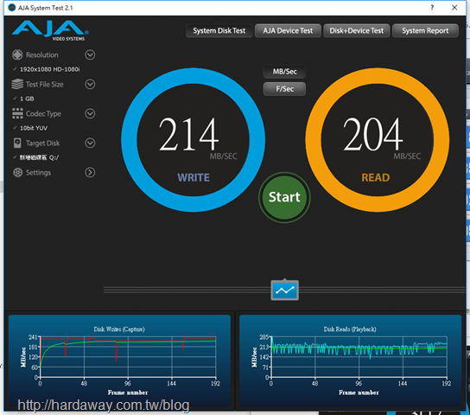The image size is (470, 415).
Task: Click the WRITE gauge label
Action: click(x=194, y=177)
